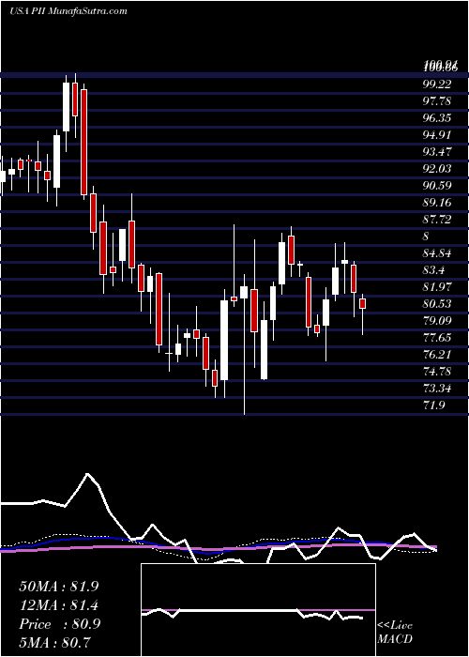Viewport: 469px width, 657px height.
Task: Select the 73.34 price axis label
Action: [x=437, y=389]
